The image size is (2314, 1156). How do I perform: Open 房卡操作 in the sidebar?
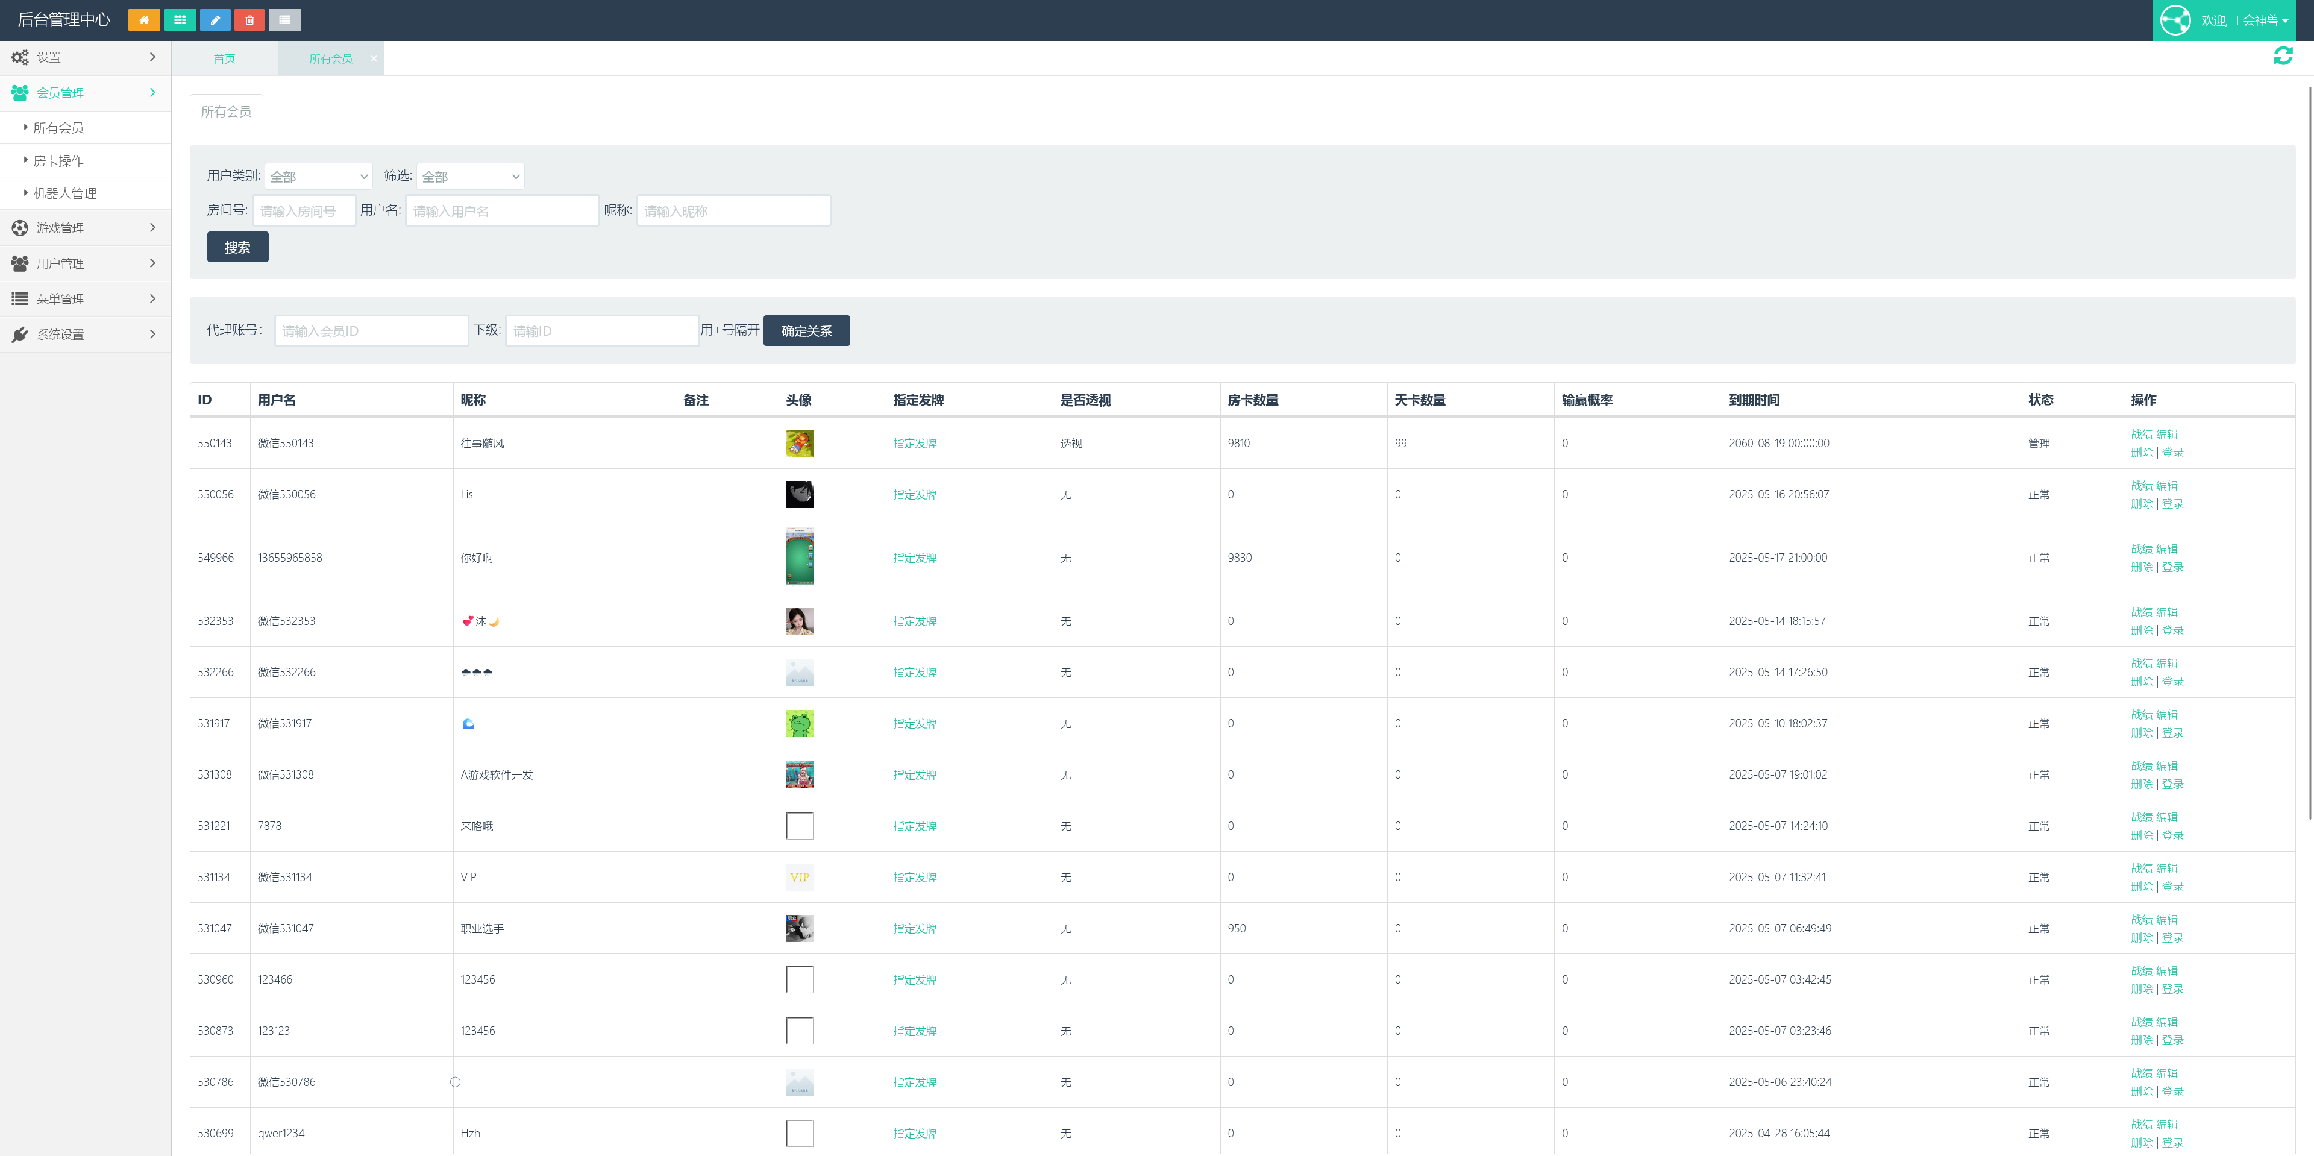coord(58,161)
